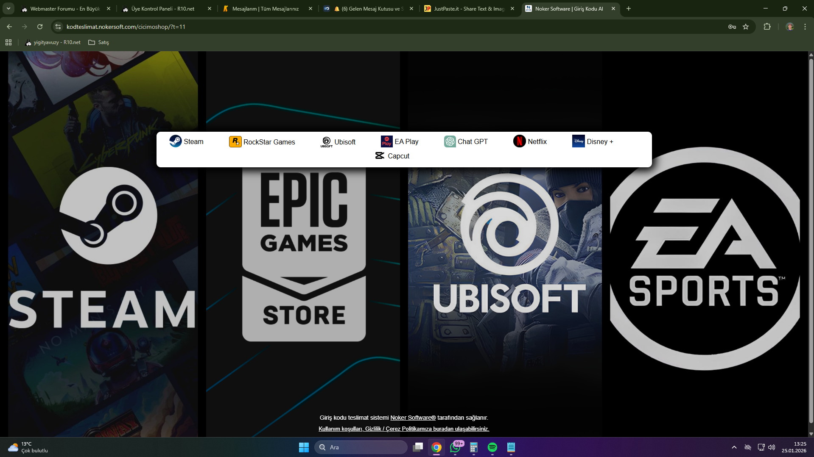Viewport: 814px width, 457px height.
Task: Choose the Ubisoft swirl logo icon
Action: pos(326,142)
